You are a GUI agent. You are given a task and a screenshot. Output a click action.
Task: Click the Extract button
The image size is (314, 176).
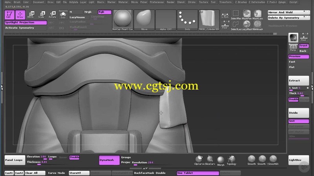299,81
